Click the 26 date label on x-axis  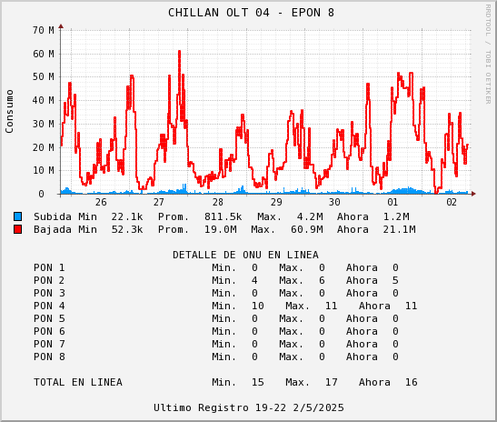(x=101, y=202)
